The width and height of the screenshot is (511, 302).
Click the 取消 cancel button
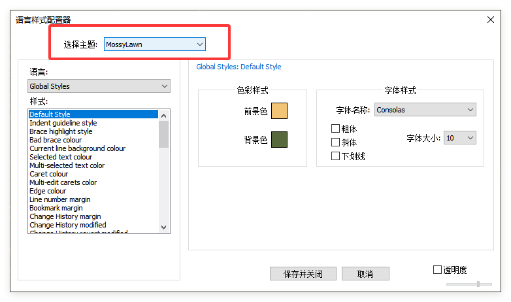coord(365,274)
